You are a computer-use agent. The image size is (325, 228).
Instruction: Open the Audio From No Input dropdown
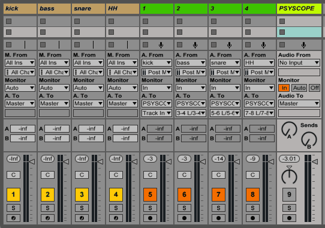[299, 62]
